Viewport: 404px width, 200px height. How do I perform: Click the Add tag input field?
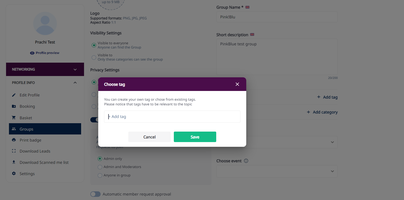pyautogui.click(x=172, y=117)
